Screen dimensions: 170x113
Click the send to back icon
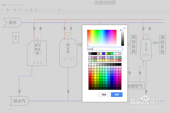point(19,10)
